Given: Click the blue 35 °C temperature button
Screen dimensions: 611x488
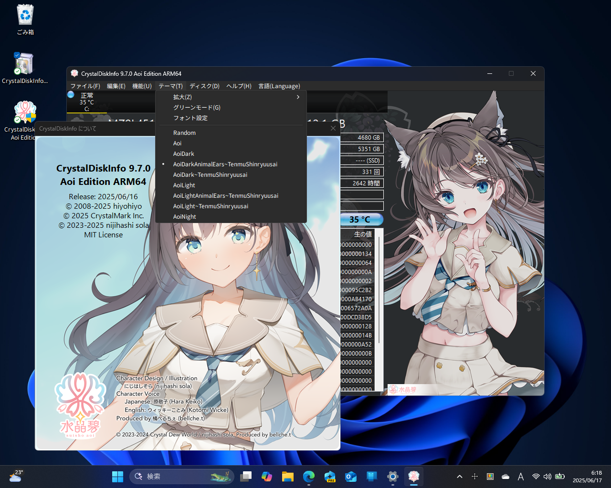Looking at the screenshot, I should 361,219.
